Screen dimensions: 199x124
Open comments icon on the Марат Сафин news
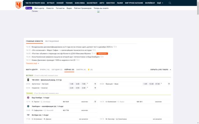tap(93, 50)
